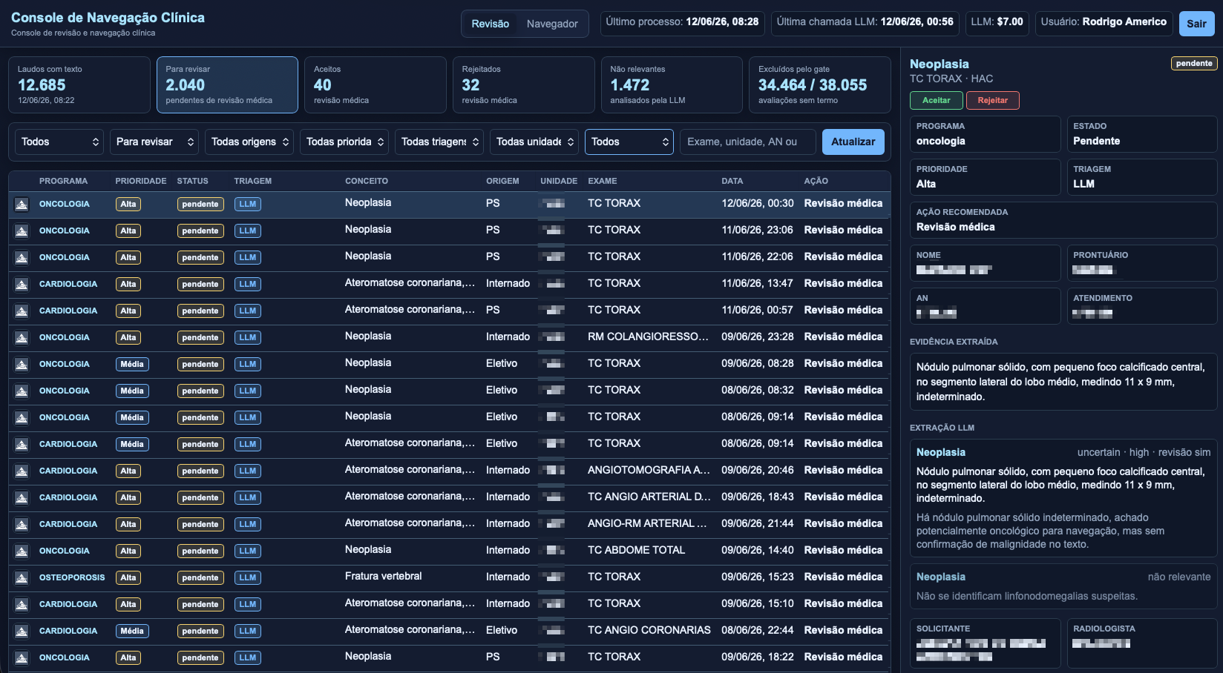Click the row icon for RM COLANGIORESSO exam
Viewport: 1223px width, 673px height.
(22, 337)
